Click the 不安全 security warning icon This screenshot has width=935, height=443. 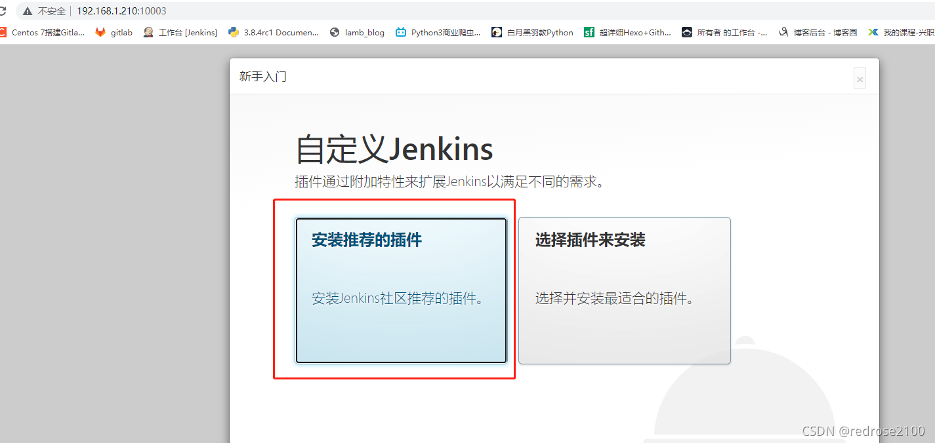(x=28, y=11)
